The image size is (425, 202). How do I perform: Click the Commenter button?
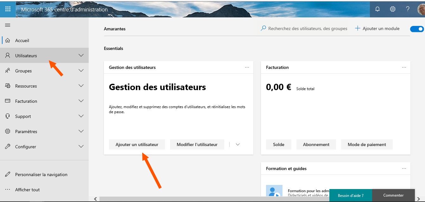(393, 195)
